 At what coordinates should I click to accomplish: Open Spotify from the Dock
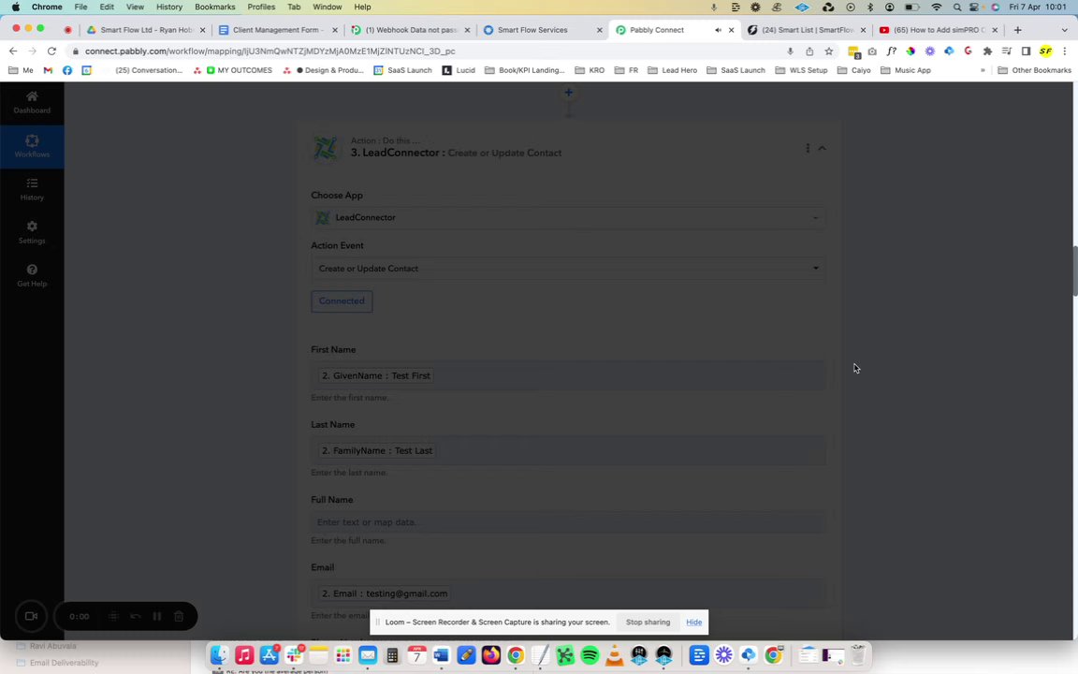(590, 654)
